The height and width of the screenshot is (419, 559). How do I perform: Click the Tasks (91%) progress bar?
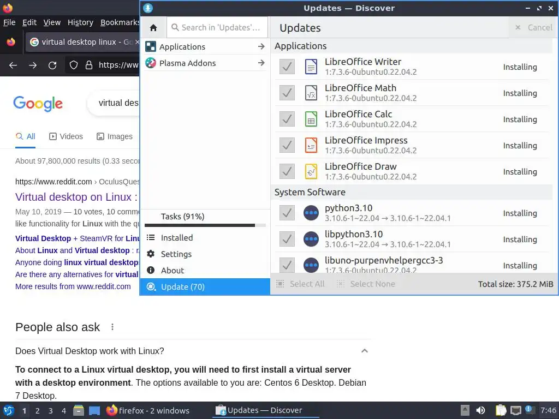point(205,225)
